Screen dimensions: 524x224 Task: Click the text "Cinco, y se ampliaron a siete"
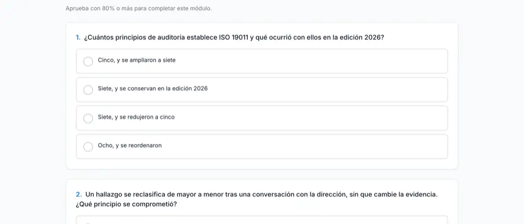(136, 60)
